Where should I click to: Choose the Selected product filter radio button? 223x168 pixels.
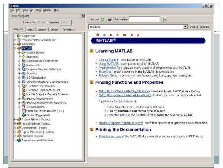47,22
